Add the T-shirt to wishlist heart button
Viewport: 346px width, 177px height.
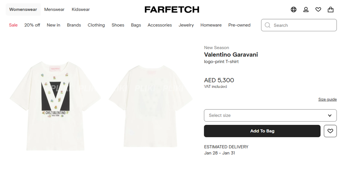pyautogui.click(x=330, y=131)
